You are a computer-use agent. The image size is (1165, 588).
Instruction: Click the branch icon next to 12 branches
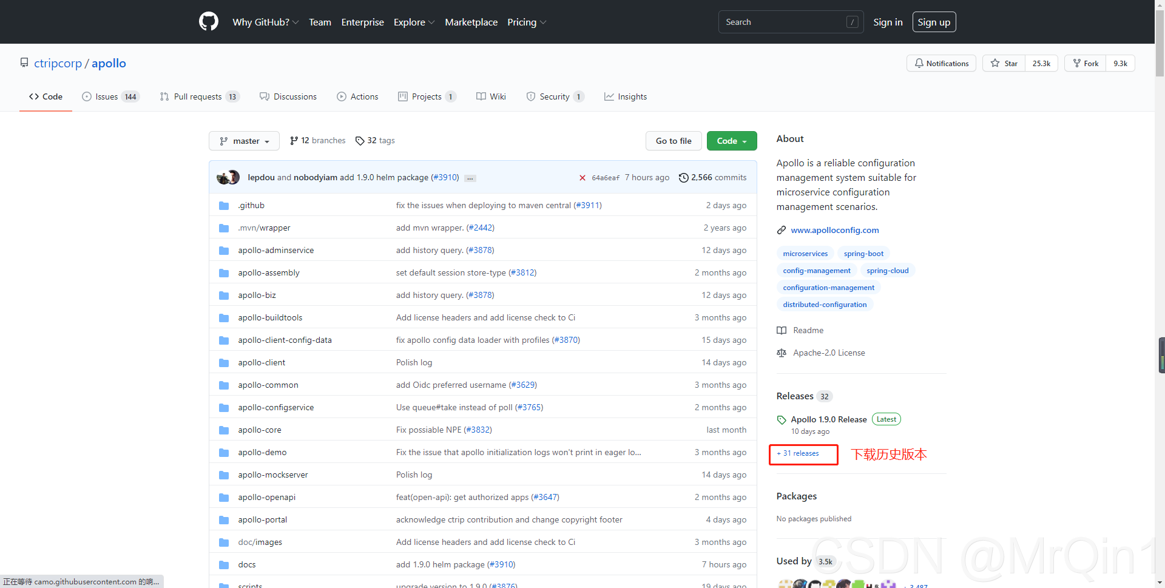point(294,141)
